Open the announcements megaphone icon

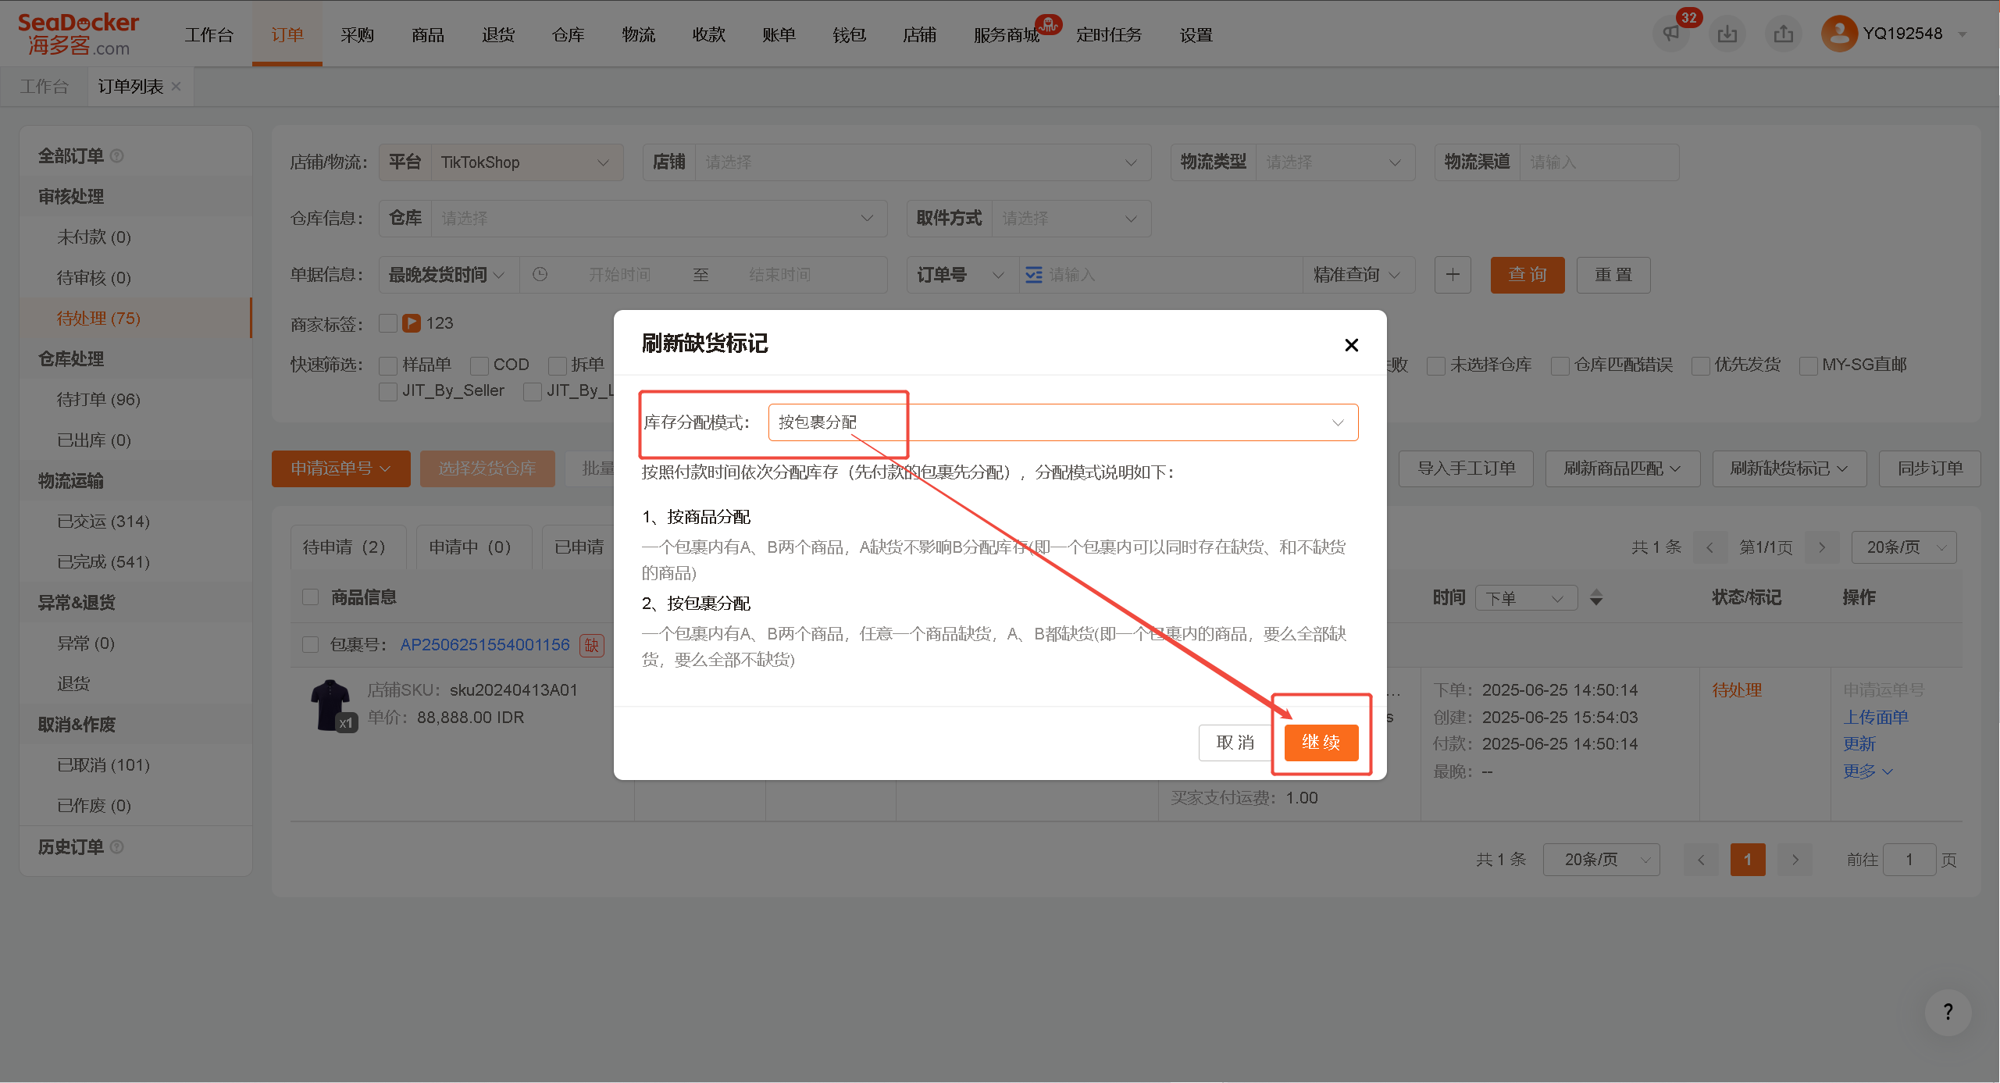(x=1670, y=34)
